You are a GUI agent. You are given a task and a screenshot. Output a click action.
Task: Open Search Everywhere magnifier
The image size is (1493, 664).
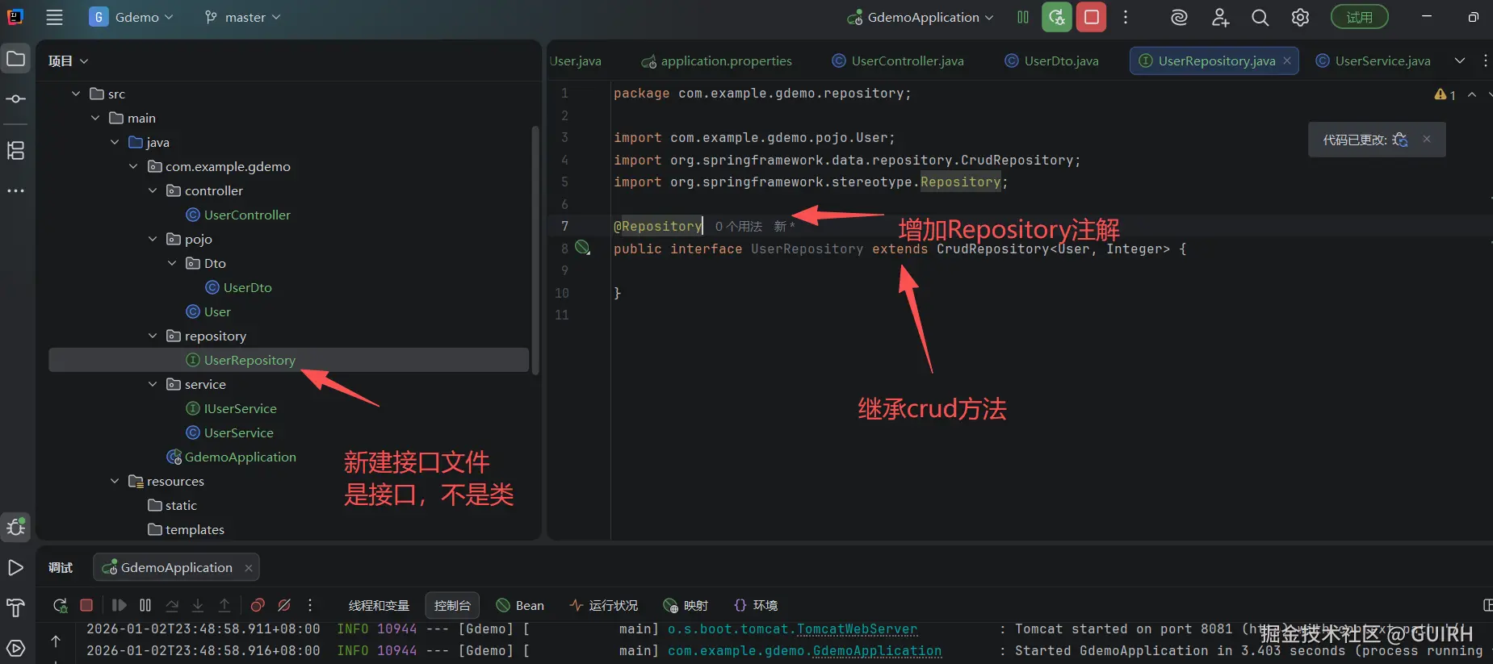pos(1260,17)
